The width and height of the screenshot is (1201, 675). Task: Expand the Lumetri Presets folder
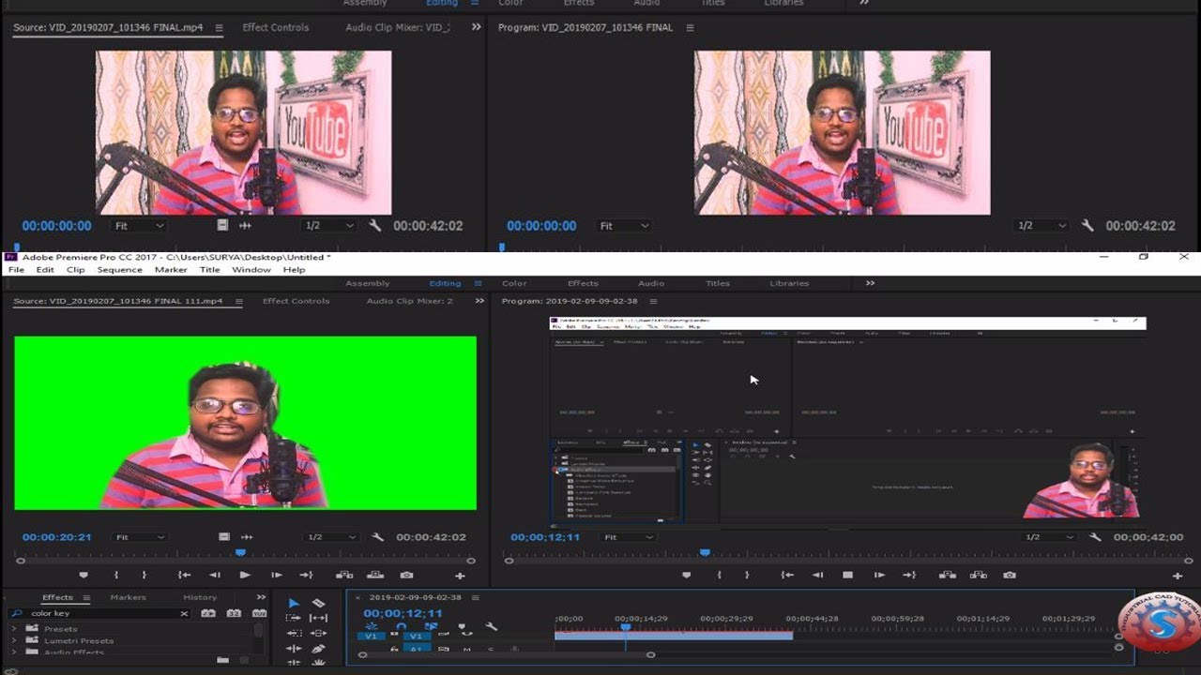(14, 640)
